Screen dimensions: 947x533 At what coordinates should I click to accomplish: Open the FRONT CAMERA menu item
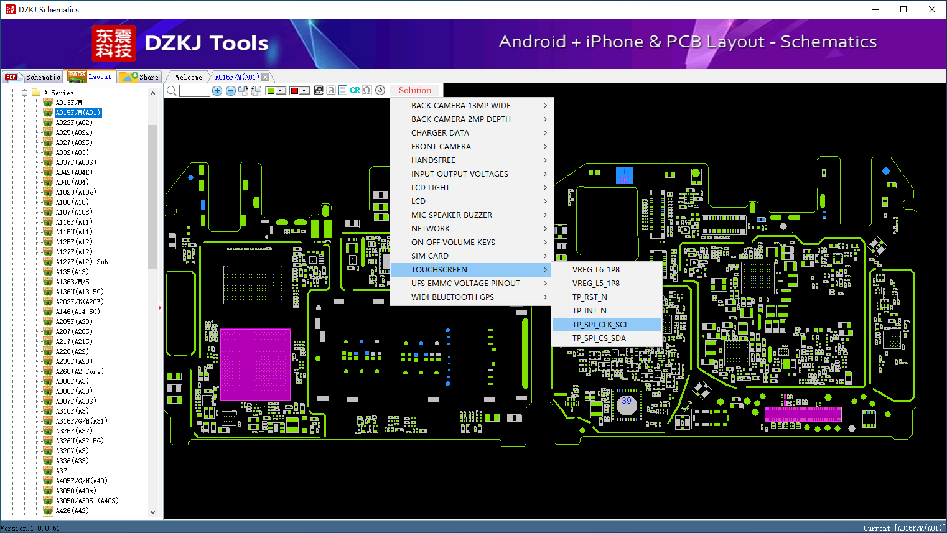click(472, 147)
